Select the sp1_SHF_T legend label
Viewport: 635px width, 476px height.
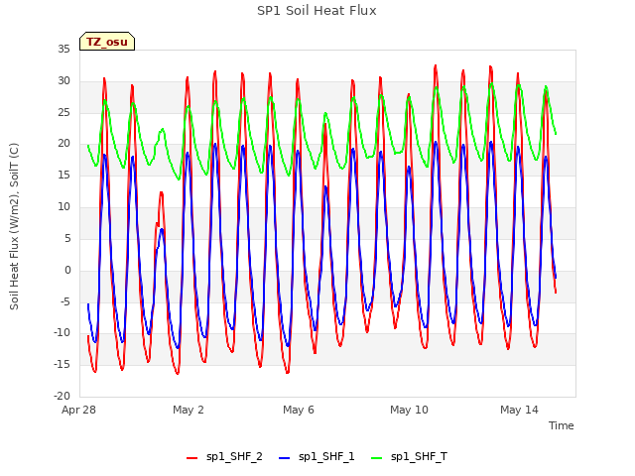coord(419,457)
